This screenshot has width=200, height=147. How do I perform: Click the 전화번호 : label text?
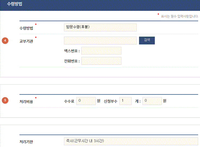pos(72,61)
